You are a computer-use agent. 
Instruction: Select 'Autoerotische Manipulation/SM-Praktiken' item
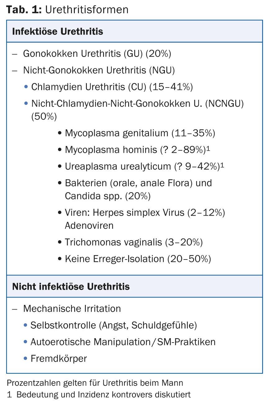123,342
